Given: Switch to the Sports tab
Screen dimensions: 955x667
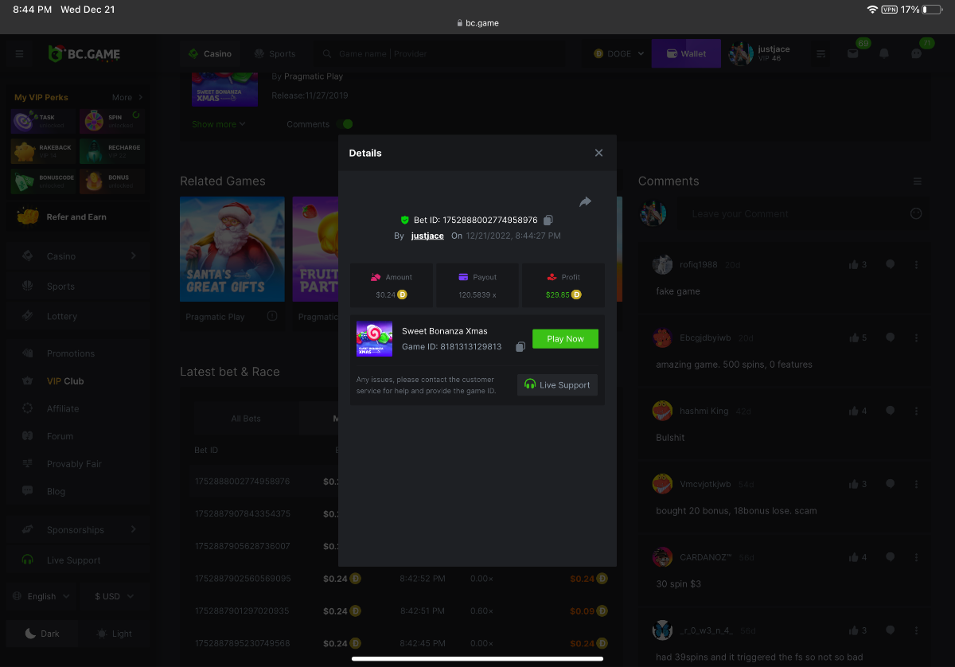Looking at the screenshot, I should tap(275, 54).
